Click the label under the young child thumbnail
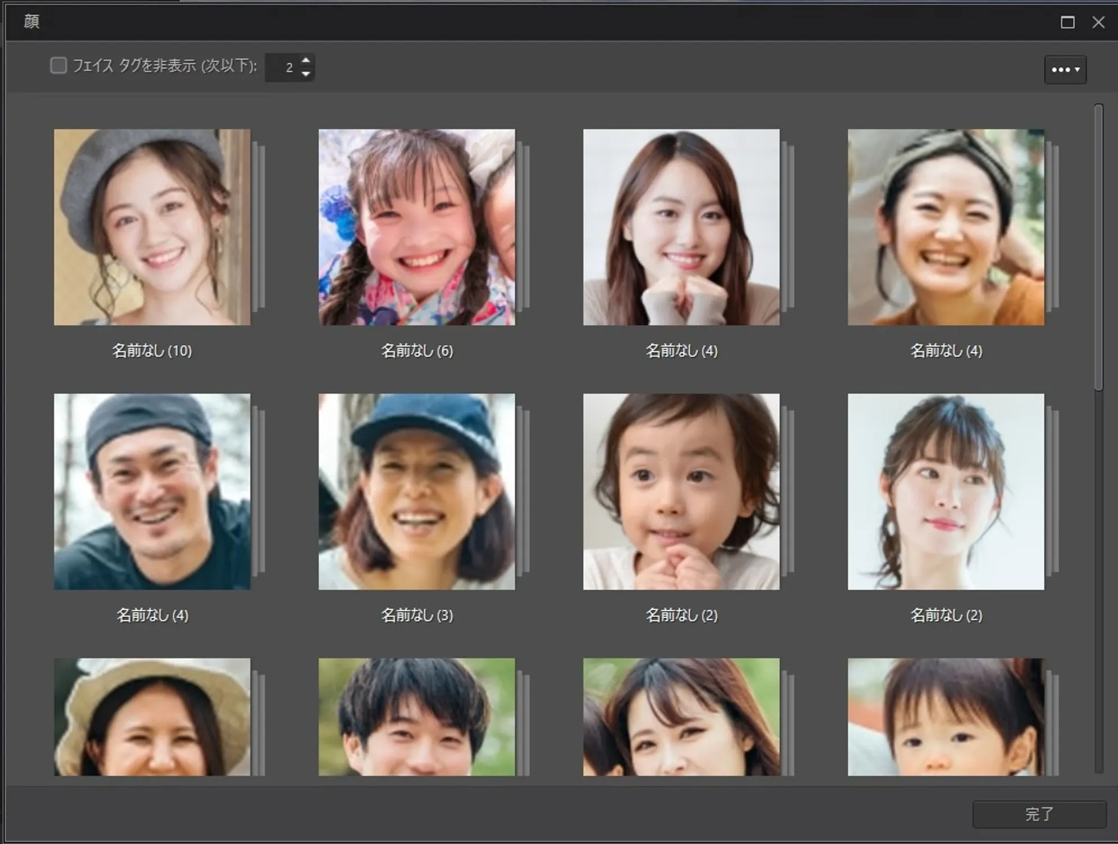The height and width of the screenshot is (844, 1118). 681,615
